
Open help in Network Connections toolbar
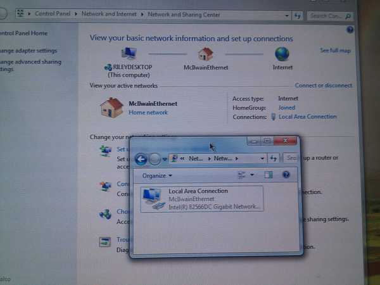point(286,175)
